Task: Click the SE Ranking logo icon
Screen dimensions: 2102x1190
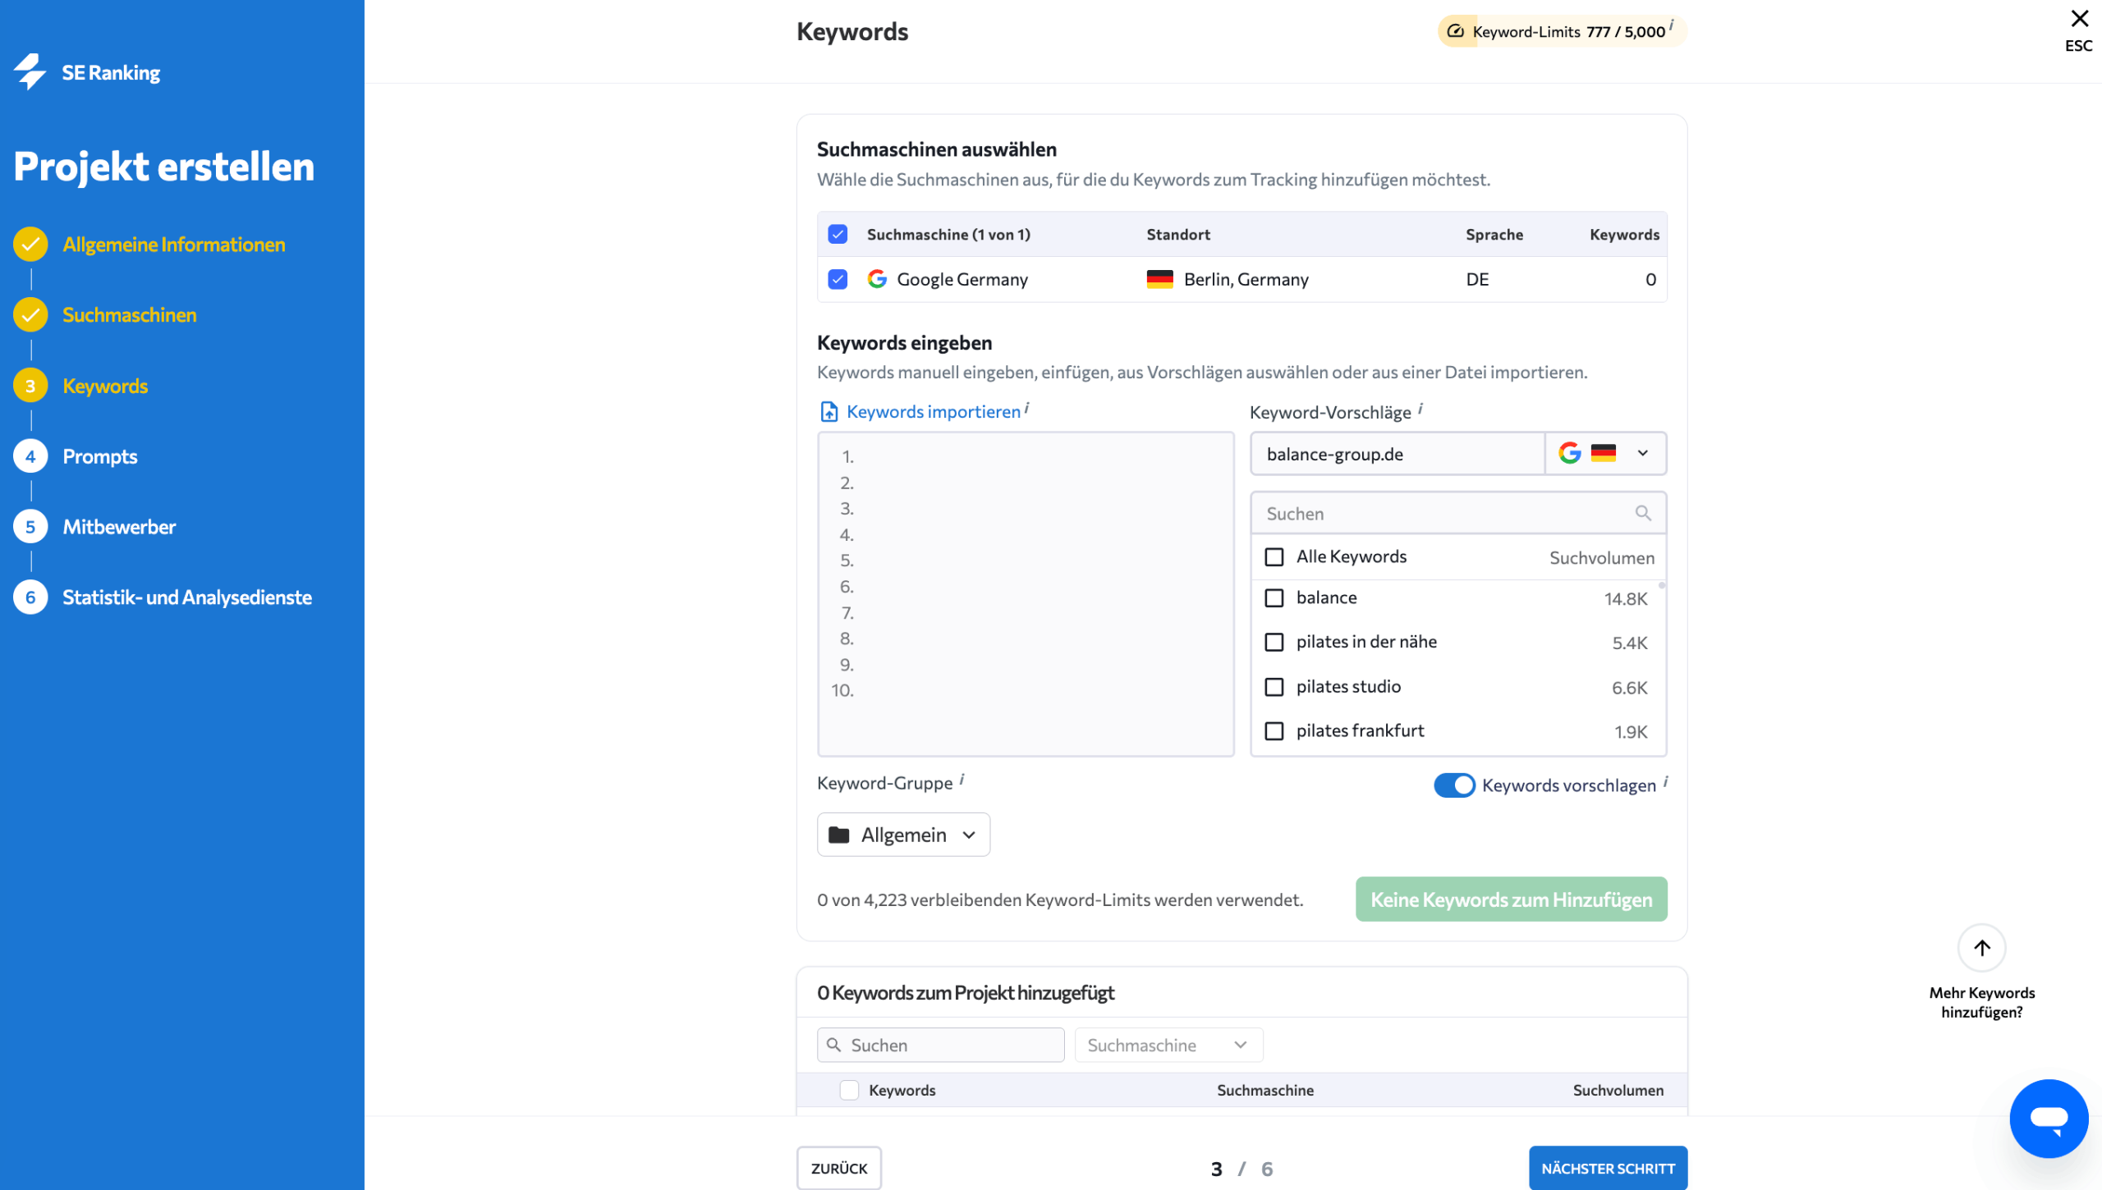Action: tap(30, 72)
